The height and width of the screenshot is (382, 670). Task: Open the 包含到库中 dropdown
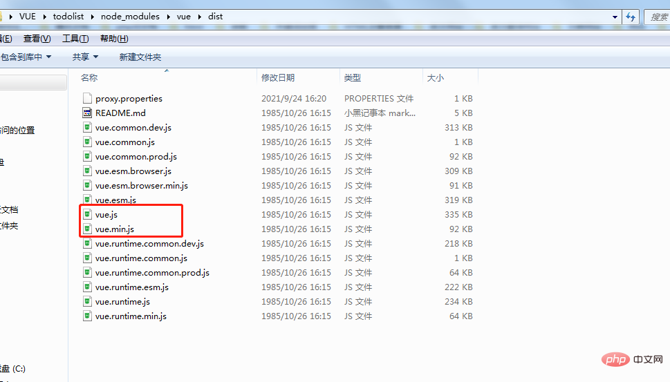(x=26, y=57)
